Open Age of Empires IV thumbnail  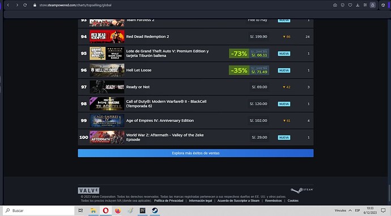pyautogui.click(x=107, y=120)
